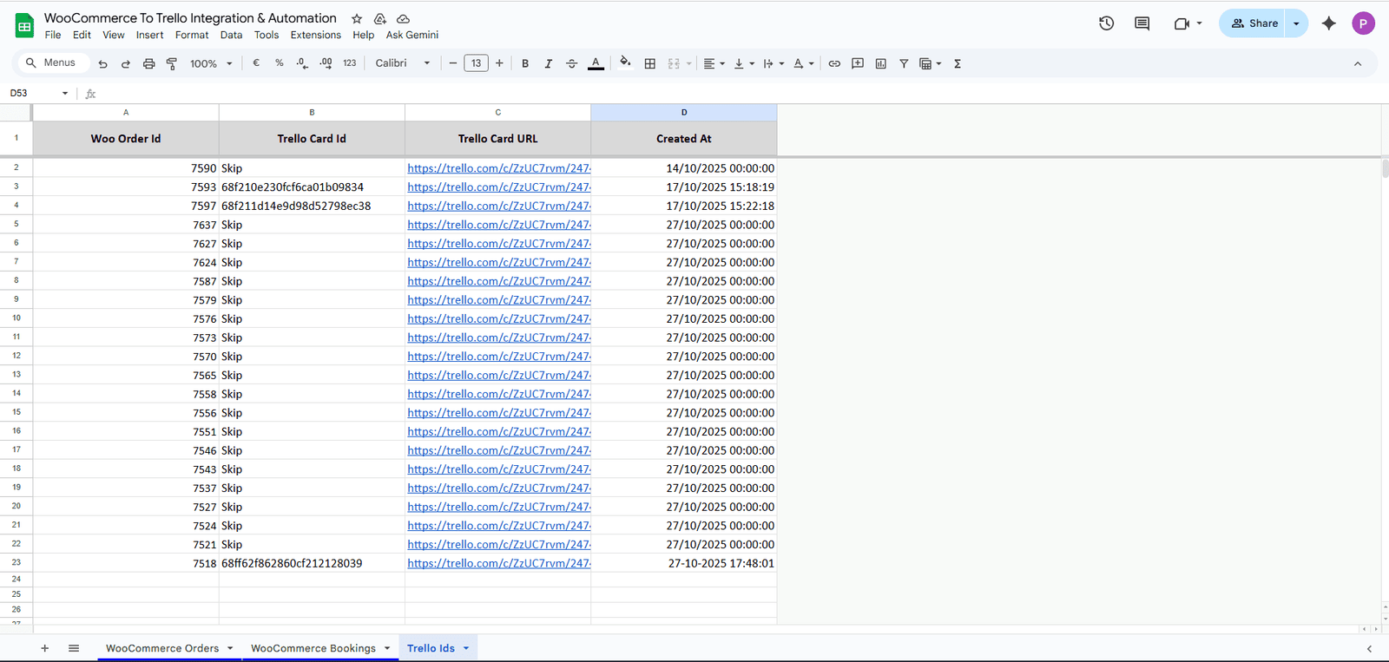1389x662 pixels.
Task: Create a filter with funnel icon
Action: tap(904, 63)
